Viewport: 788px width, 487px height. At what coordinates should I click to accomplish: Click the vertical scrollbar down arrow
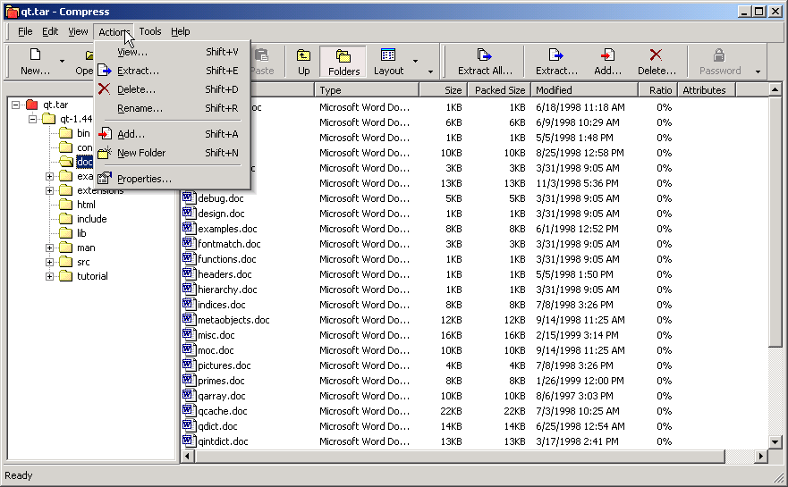click(775, 442)
